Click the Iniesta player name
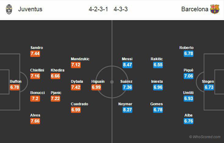Screen dimensions: 224x143 point(157,82)
